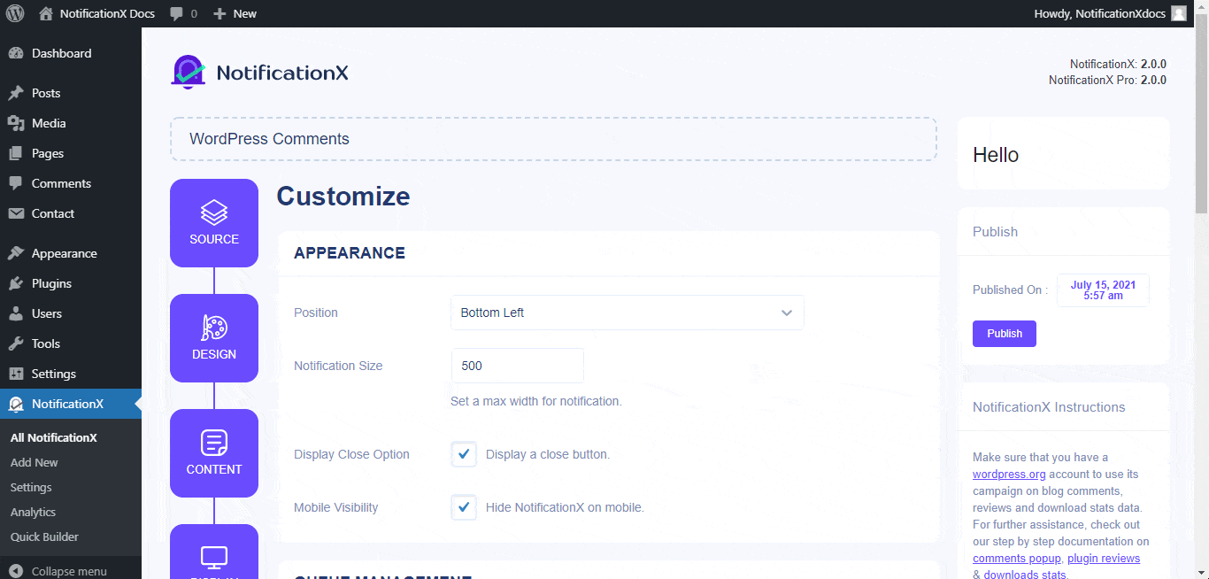Click the Contact envelope icon in sidebar
Screen dimensions: 1209x579
point(16,213)
